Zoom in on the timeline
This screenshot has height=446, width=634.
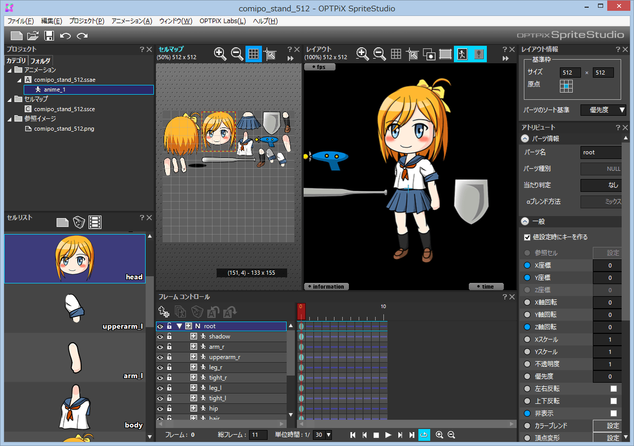[x=439, y=435]
